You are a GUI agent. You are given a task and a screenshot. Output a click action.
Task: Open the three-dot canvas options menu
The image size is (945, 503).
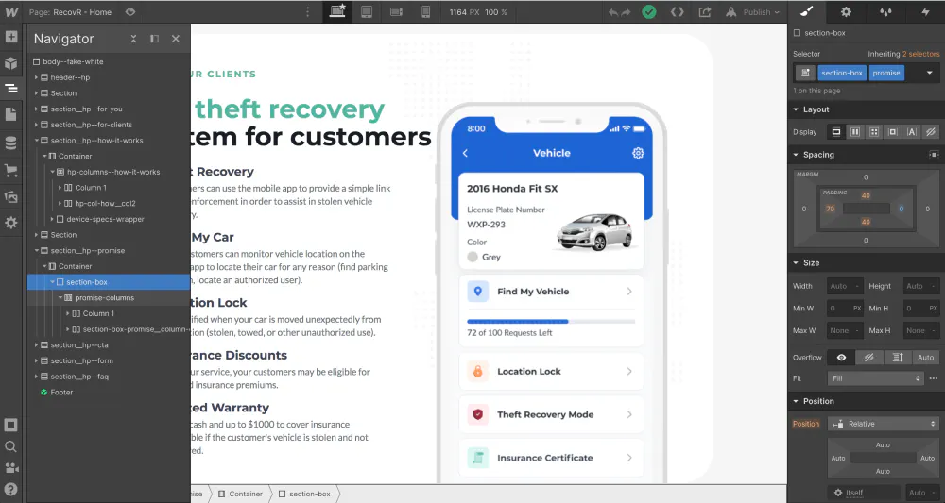point(308,12)
